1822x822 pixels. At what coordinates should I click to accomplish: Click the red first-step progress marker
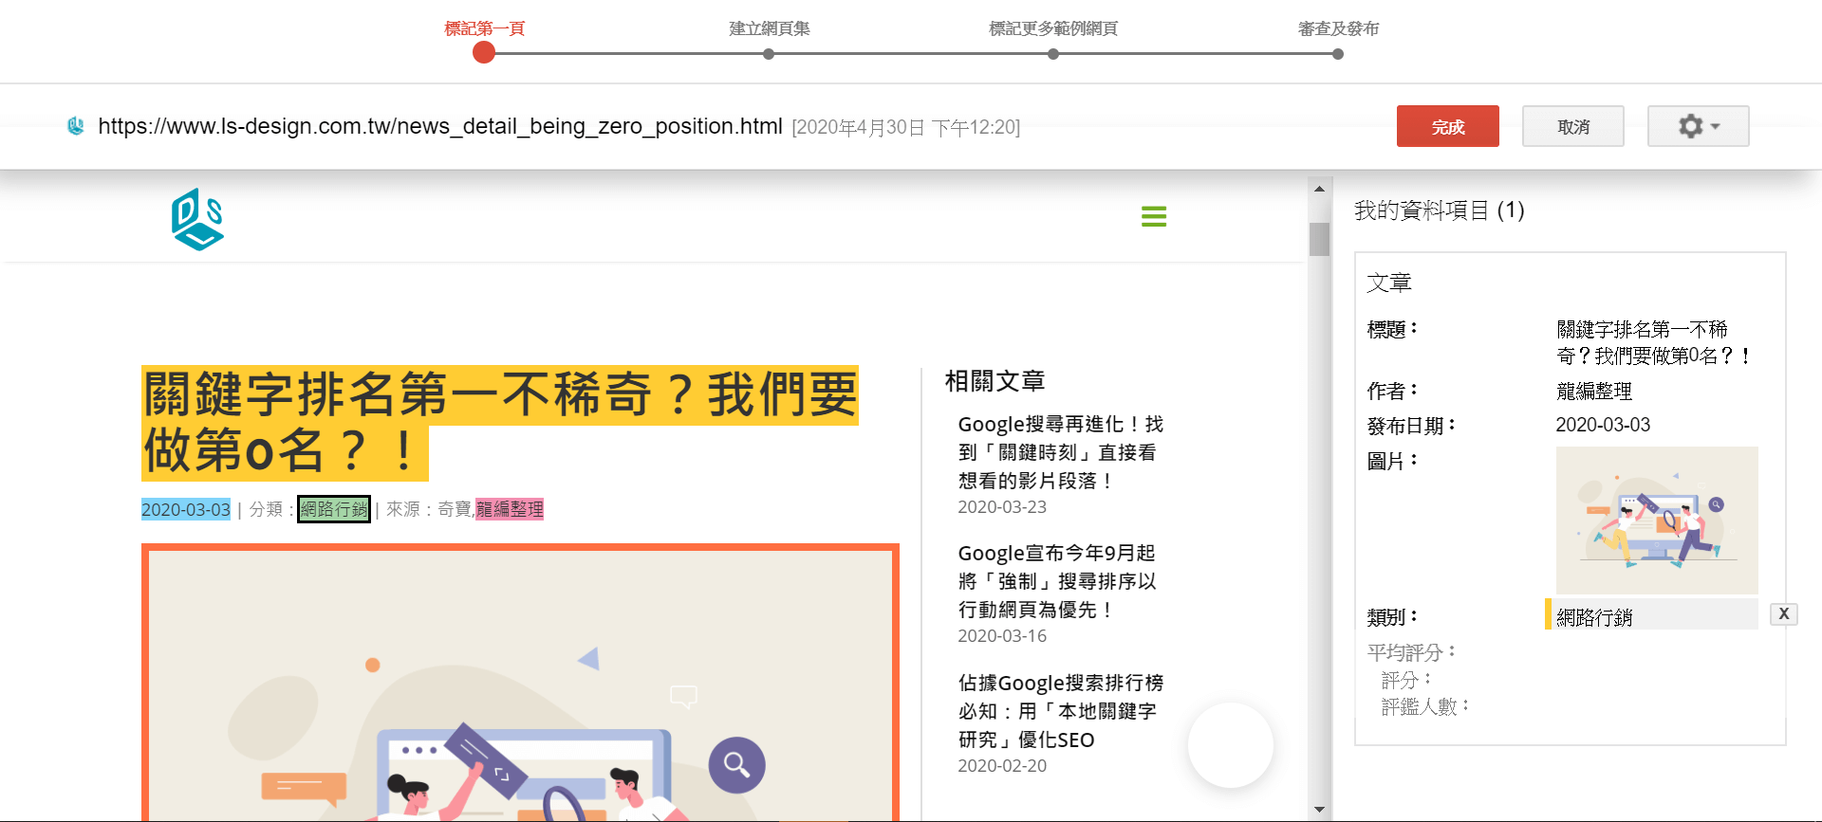coord(484,53)
